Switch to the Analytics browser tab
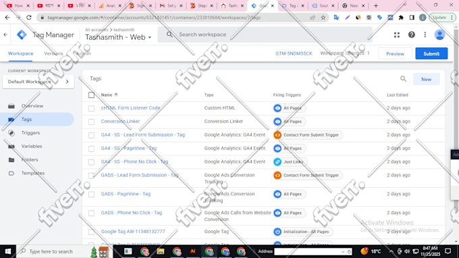Screen dimensions: 459x258 [110, 5]
